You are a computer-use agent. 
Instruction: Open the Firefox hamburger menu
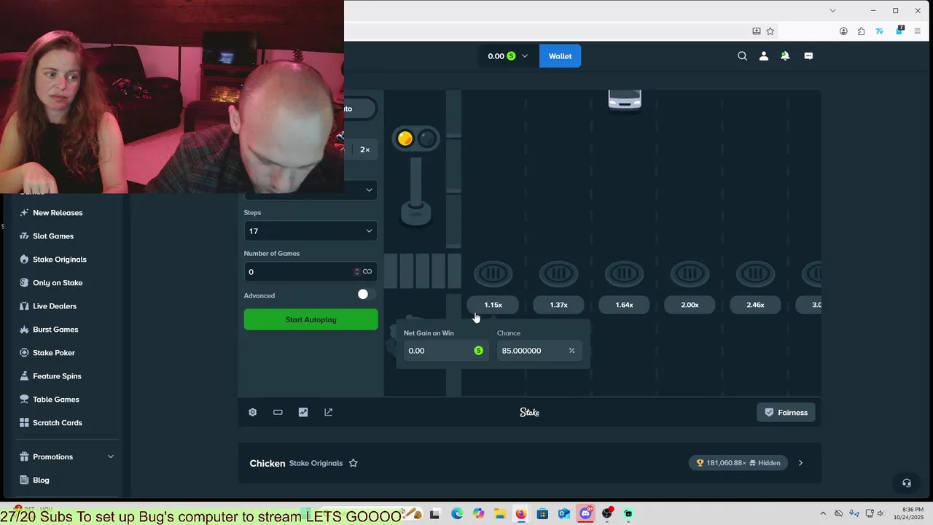coord(917,31)
